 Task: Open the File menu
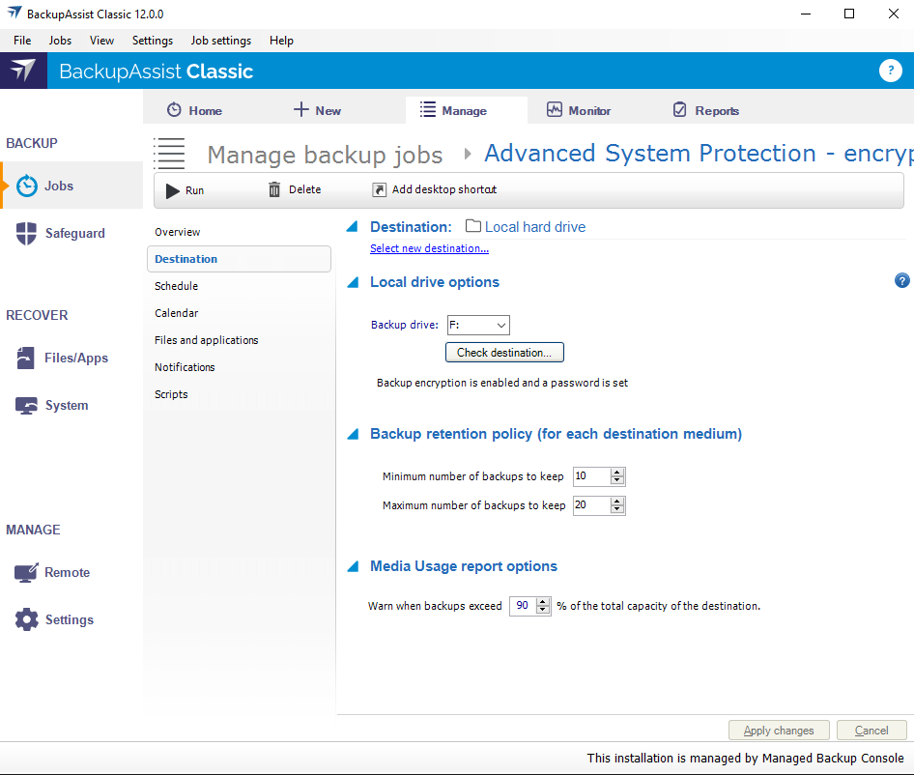[x=22, y=41]
